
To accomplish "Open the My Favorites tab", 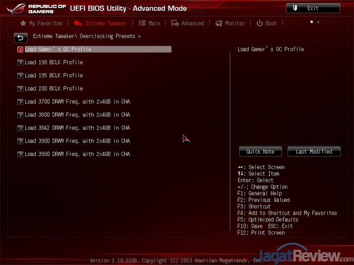I will [x=41, y=23].
